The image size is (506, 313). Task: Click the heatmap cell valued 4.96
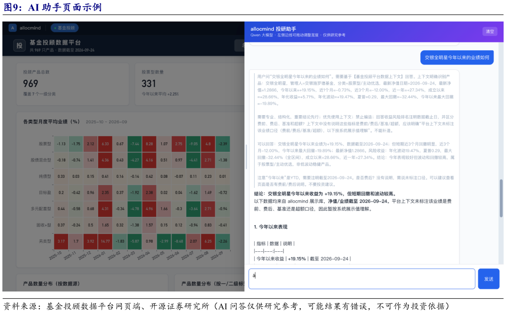(x=149, y=209)
